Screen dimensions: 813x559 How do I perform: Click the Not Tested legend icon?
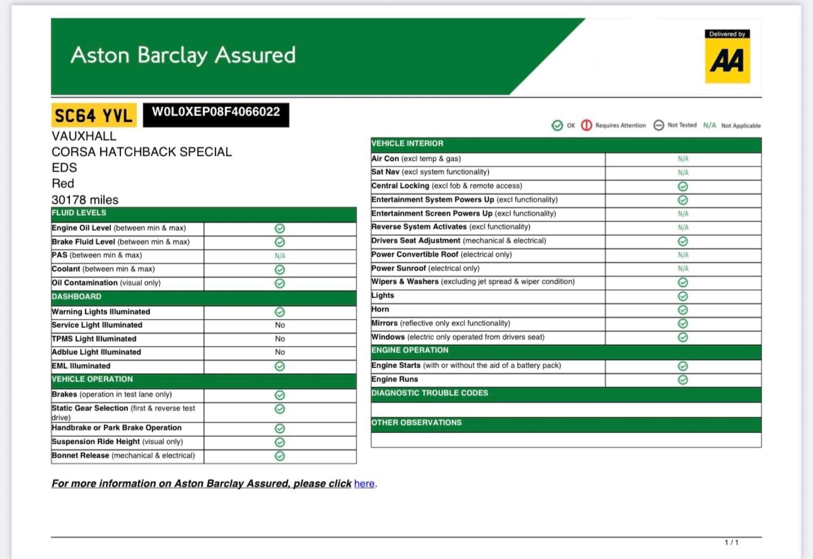click(x=659, y=125)
